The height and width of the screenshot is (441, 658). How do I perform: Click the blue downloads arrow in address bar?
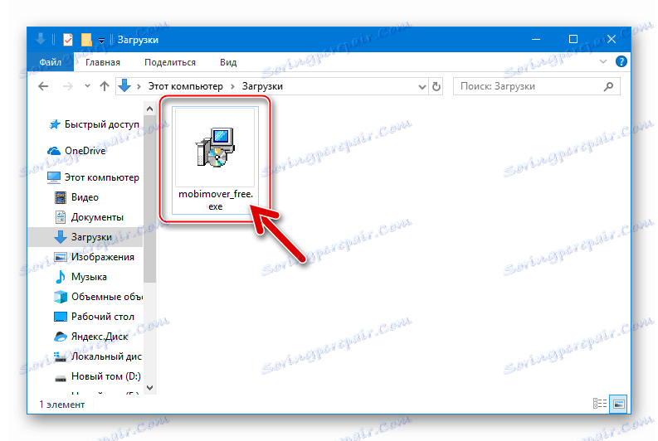[124, 86]
